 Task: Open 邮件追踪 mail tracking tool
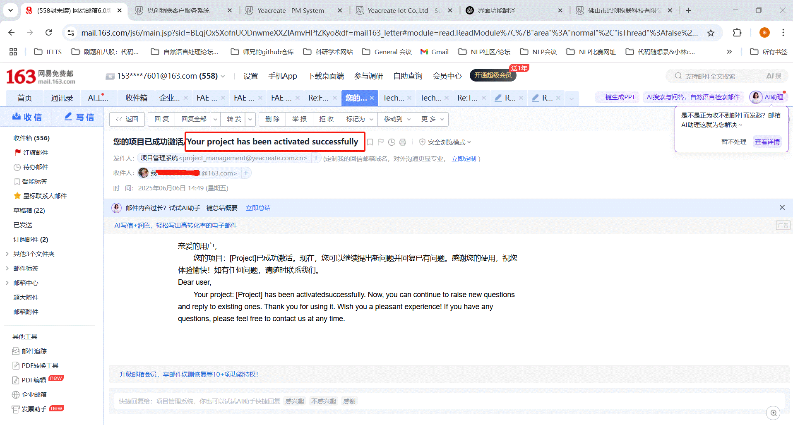pos(34,351)
